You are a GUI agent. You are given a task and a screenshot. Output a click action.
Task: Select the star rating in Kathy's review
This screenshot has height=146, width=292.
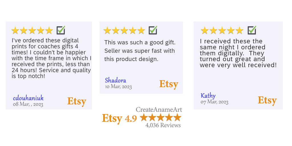pos(222,30)
